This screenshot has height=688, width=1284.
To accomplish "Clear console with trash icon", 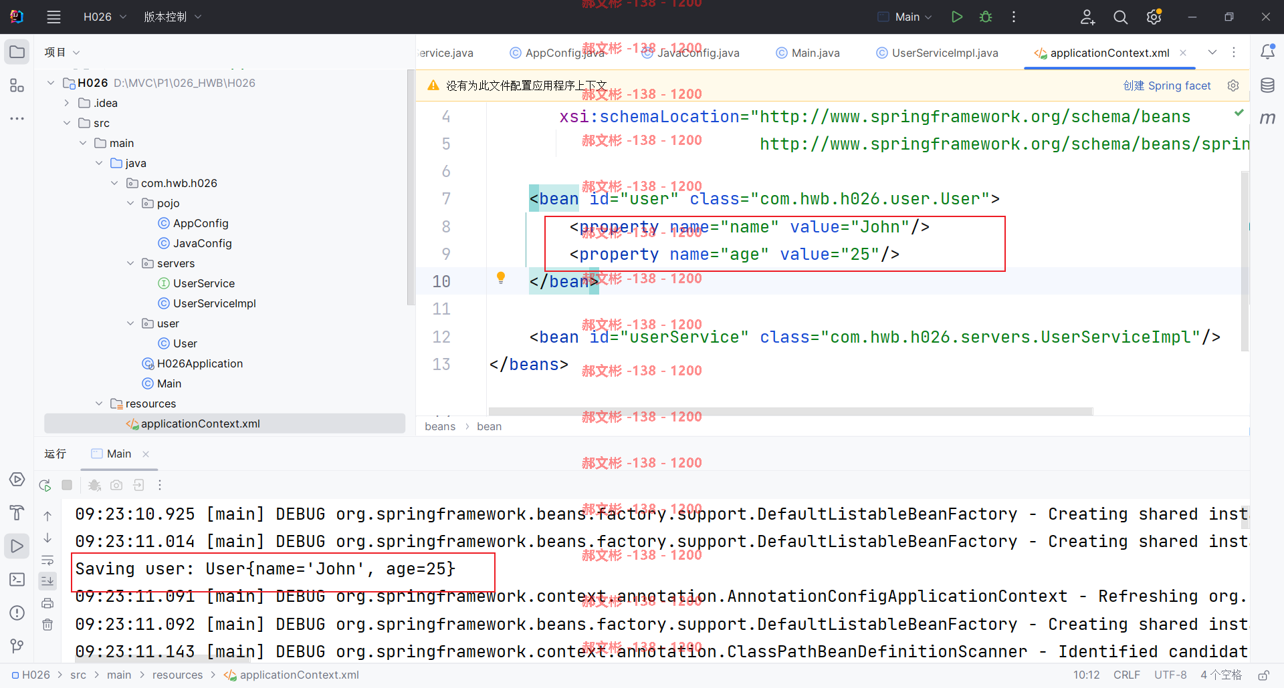I will click(x=47, y=625).
